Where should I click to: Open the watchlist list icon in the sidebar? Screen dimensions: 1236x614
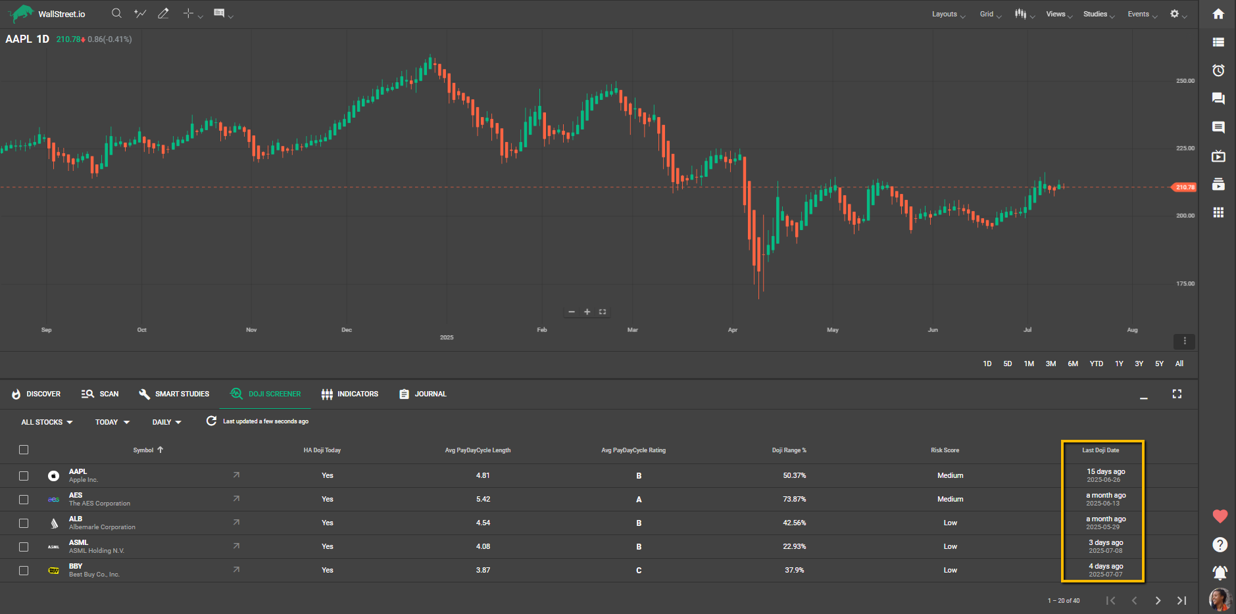point(1218,42)
